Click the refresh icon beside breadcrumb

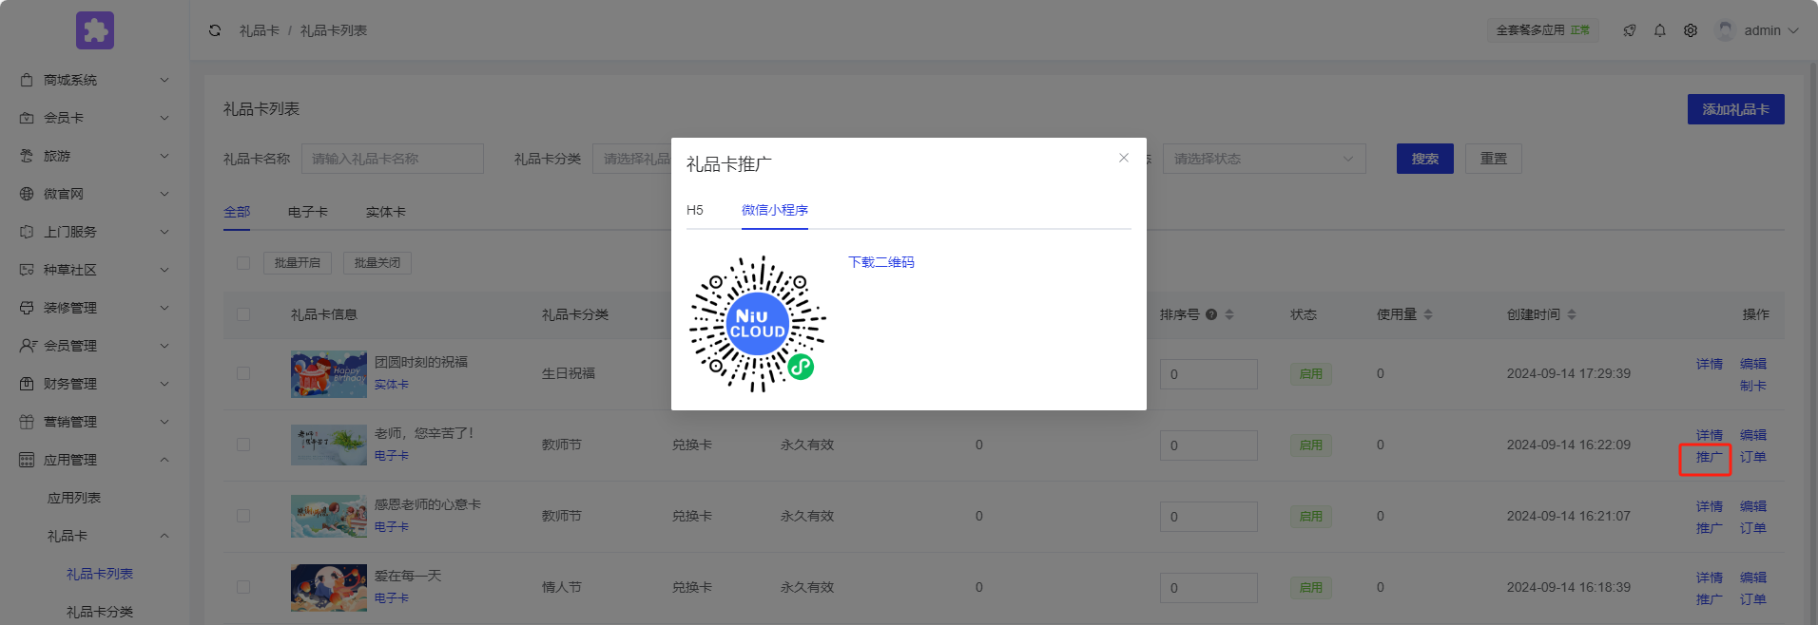215,30
